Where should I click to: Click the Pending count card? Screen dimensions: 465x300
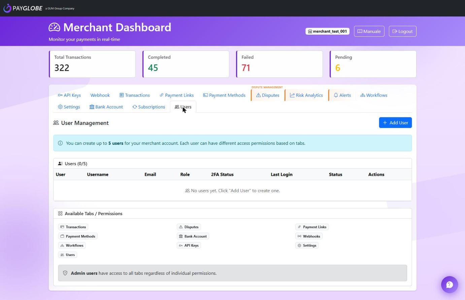point(373,64)
